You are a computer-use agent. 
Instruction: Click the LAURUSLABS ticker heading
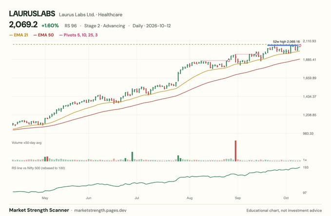point(32,14)
